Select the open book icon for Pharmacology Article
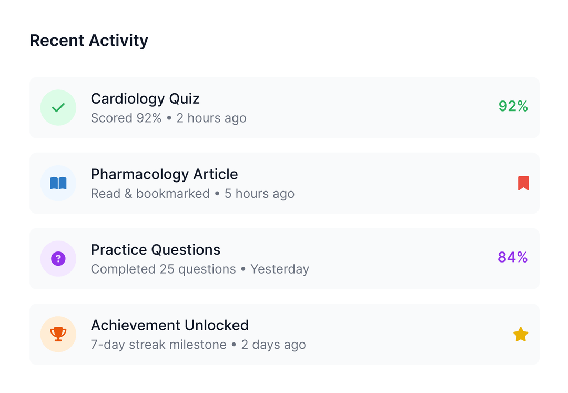Screen dimensions: 568x393 [x=58, y=183]
